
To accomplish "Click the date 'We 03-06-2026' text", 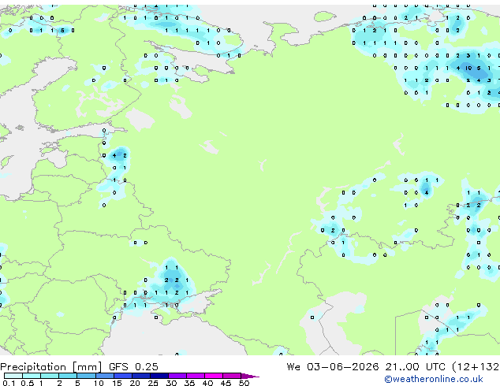I will (333, 367).
